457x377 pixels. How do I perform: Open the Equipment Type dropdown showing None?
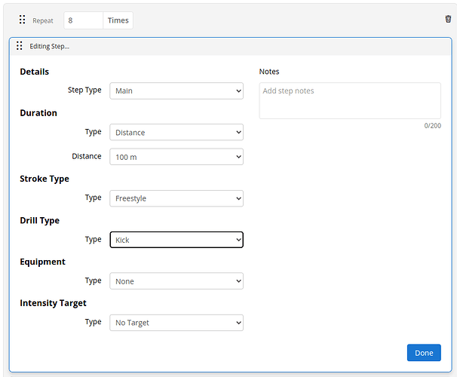pos(176,281)
